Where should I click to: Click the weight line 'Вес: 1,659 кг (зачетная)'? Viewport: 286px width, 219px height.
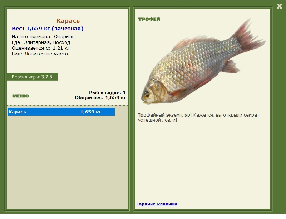48,29
